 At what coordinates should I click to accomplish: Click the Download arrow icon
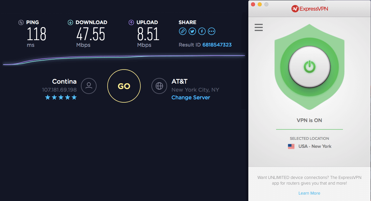click(70, 22)
